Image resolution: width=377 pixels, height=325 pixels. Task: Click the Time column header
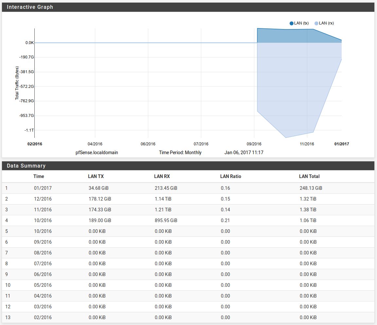coord(39,176)
